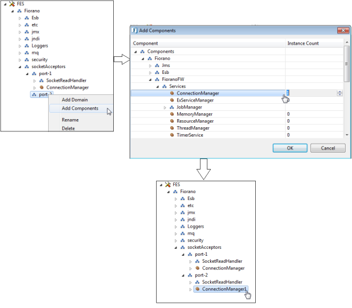This screenshot has height=308, width=352.
Task: Click the FioranoFW domain icon in the dialog
Action: click(157, 79)
